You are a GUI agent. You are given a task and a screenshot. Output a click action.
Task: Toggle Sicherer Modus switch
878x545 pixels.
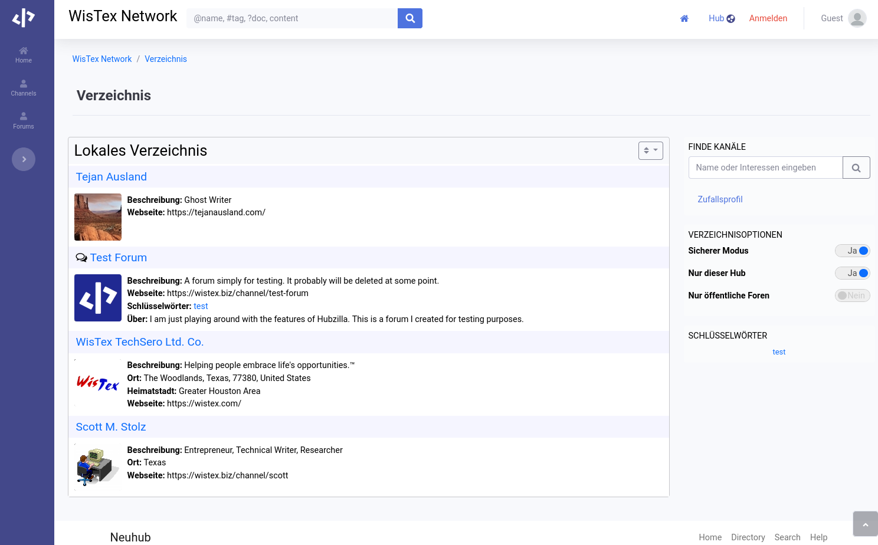(852, 251)
